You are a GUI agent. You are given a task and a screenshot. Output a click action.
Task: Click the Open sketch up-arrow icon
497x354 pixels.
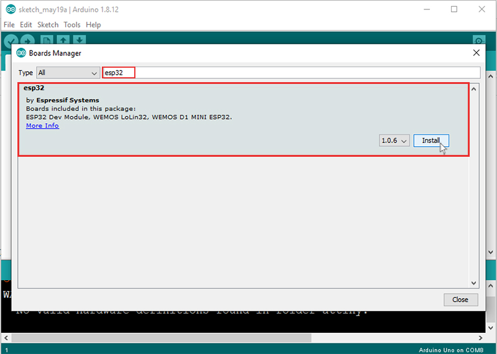63,40
